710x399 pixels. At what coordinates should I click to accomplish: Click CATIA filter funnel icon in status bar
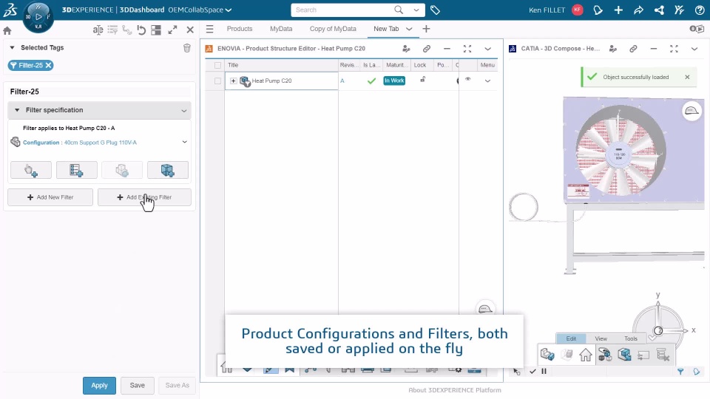click(680, 372)
